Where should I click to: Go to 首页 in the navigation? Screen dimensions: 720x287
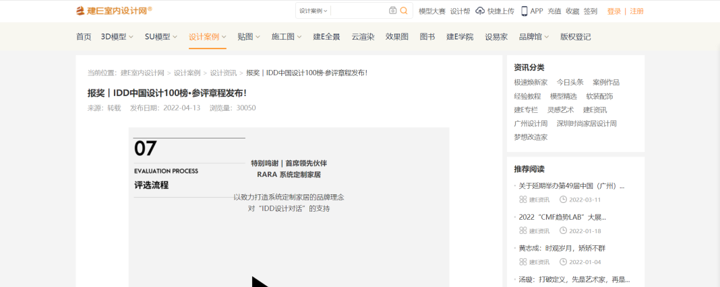tap(84, 37)
